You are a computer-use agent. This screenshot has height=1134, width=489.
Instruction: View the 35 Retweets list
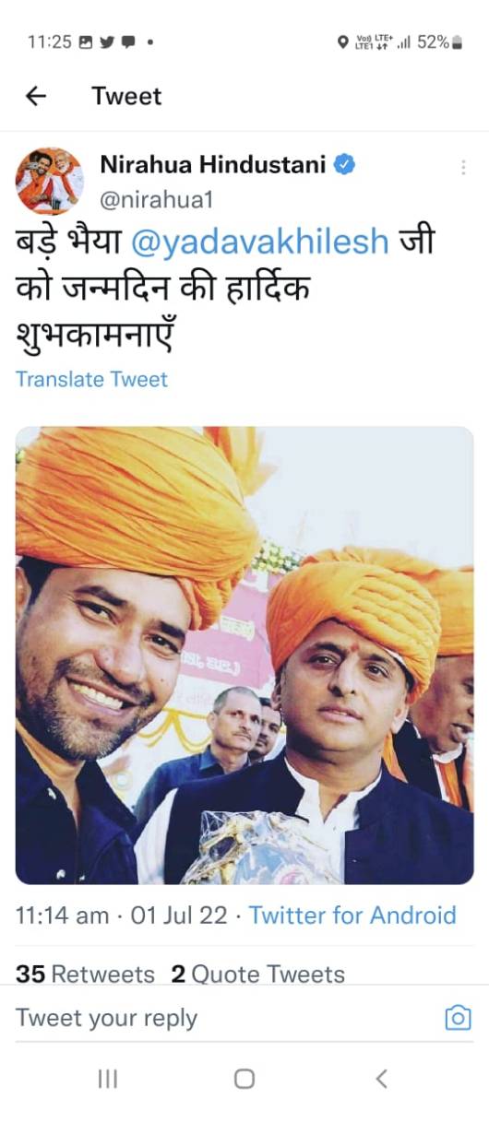coord(85,974)
